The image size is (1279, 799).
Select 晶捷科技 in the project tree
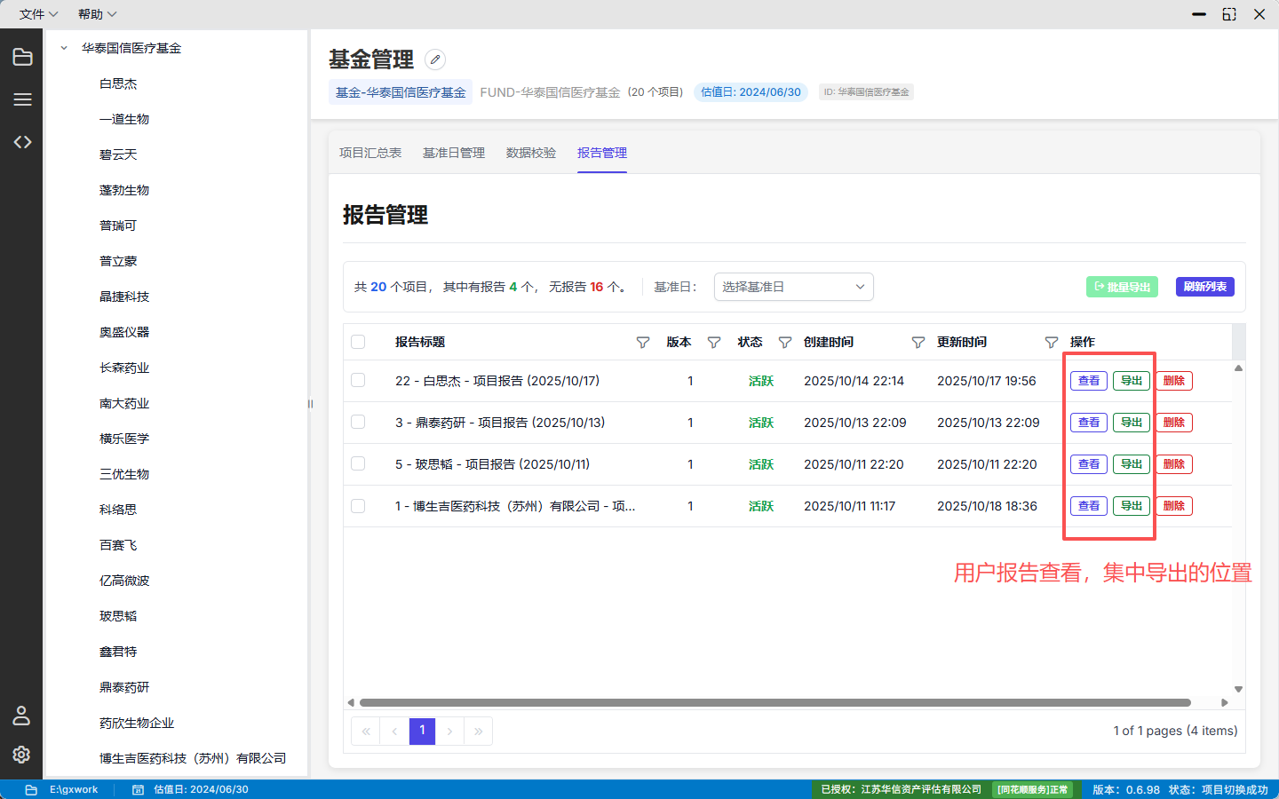point(124,297)
